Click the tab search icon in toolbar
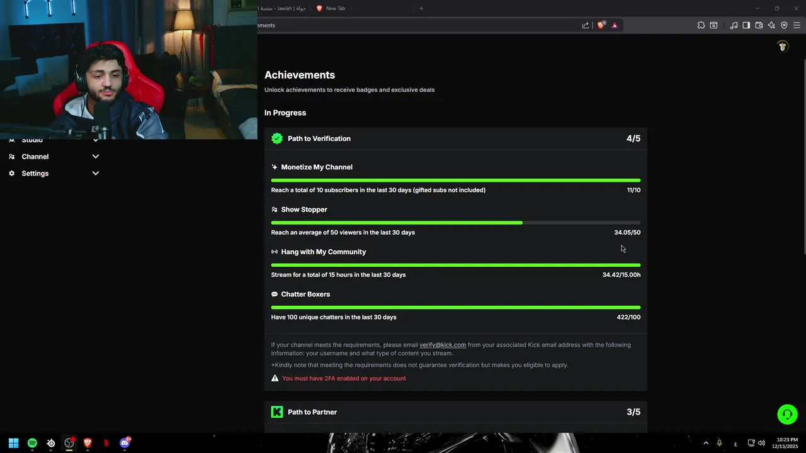 tap(713, 25)
